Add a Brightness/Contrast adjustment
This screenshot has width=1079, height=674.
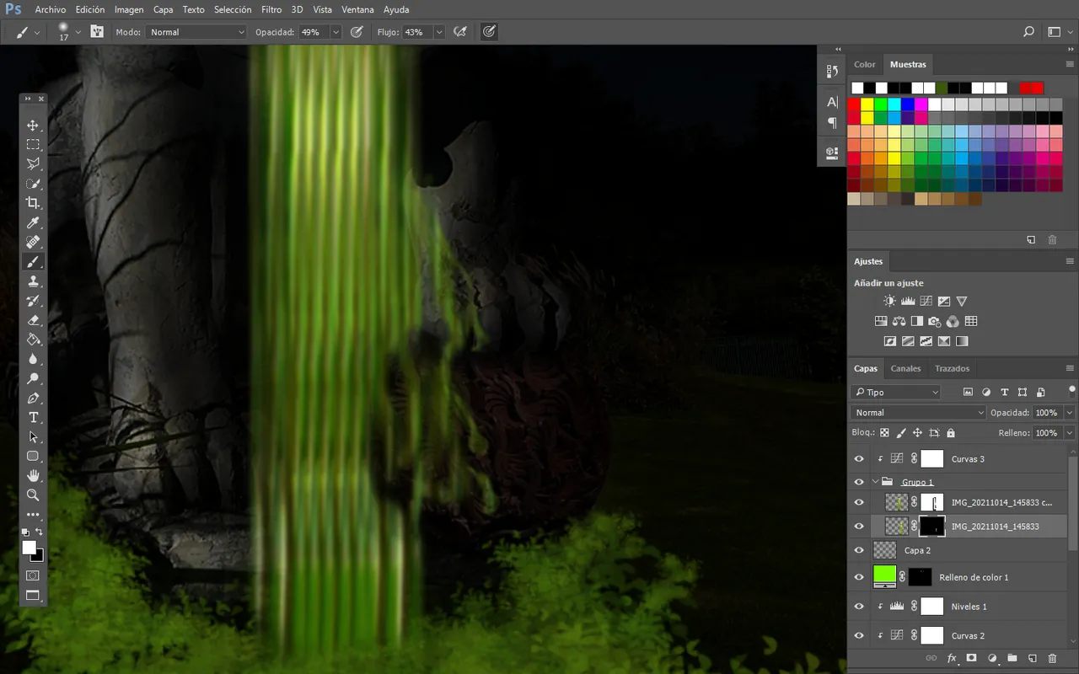(x=889, y=301)
